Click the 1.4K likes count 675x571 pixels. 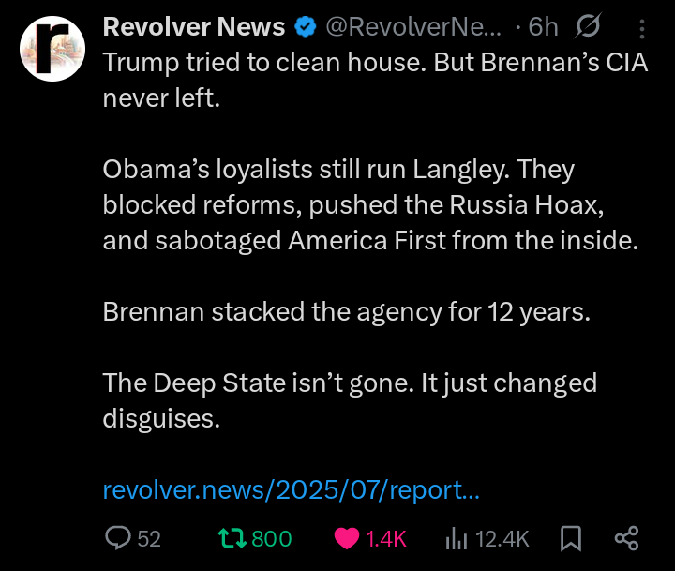coord(385,539)
